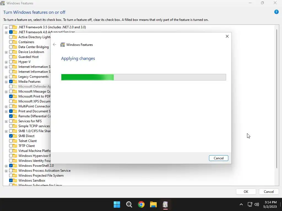Expand the Legacy Components node
This screenshot has height=211, width=282.
[x=6, y=77]
